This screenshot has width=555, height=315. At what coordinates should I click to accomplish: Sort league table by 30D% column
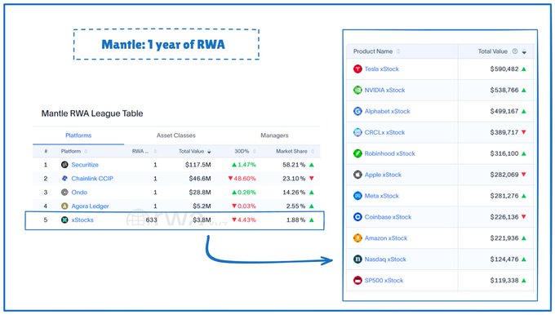tap(255, 152)
